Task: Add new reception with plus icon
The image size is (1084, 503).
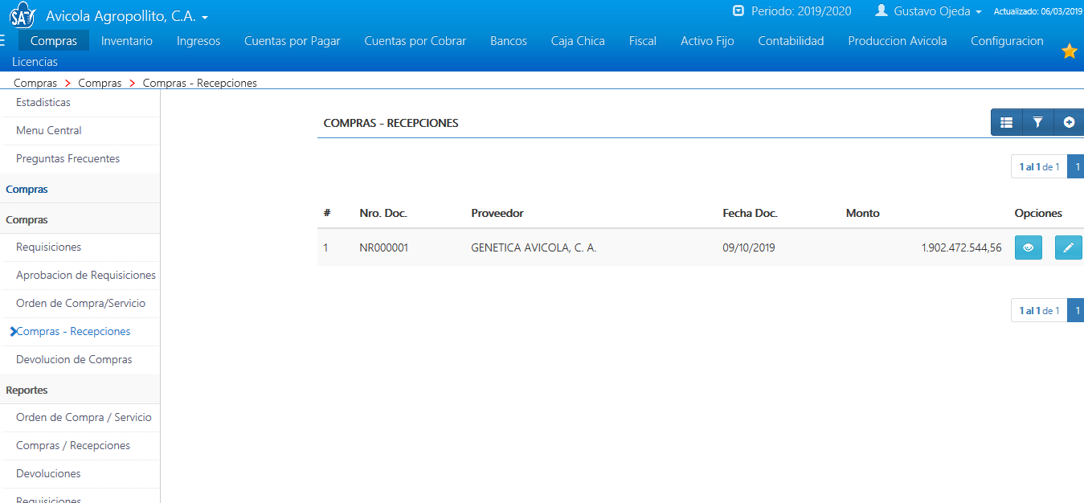Action: click(x=1069, y=122)
